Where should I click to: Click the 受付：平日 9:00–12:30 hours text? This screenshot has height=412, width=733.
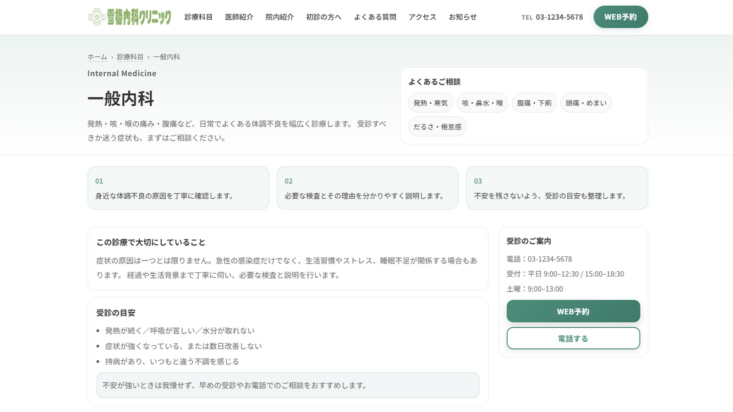click(x=565, y=274)
